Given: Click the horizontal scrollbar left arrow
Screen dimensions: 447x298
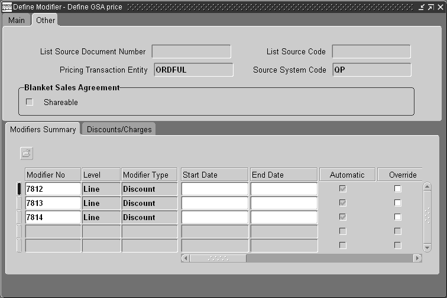Looking at the screenshot, I should click(186, 258).
